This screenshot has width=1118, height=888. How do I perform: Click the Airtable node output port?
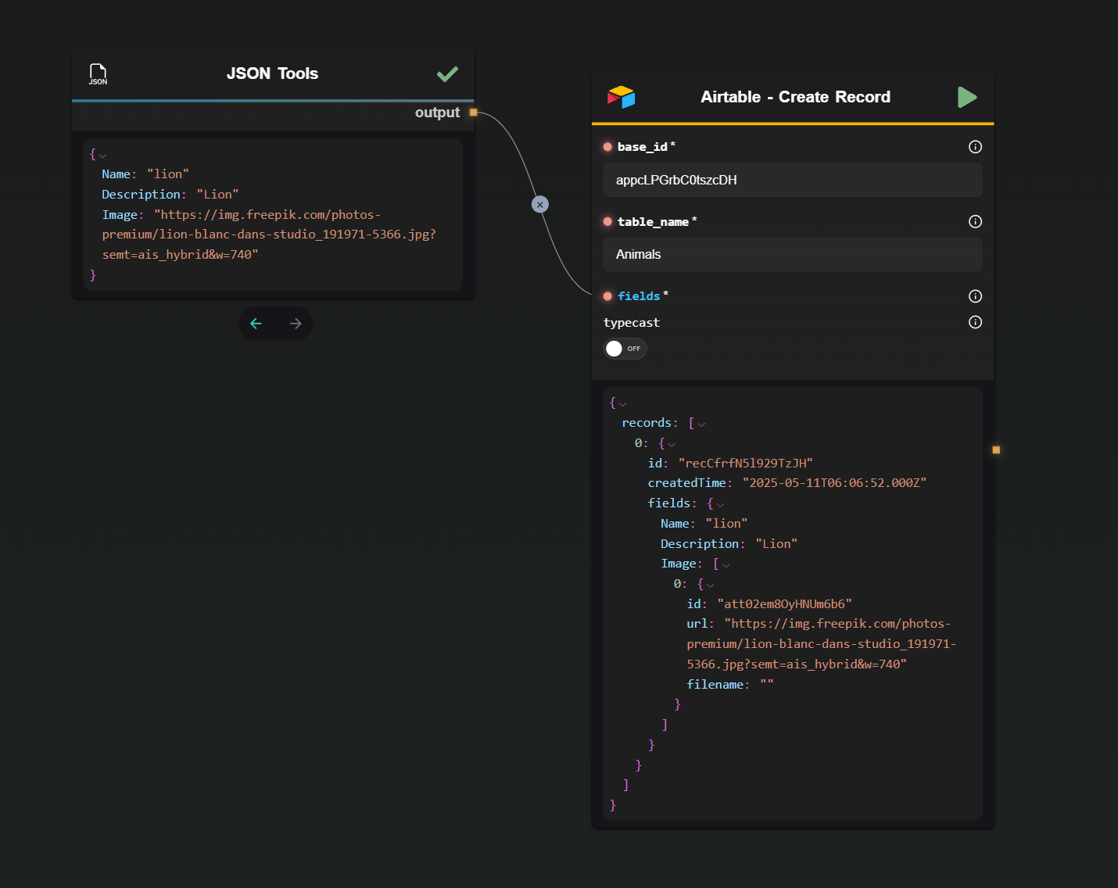[996, 450]
